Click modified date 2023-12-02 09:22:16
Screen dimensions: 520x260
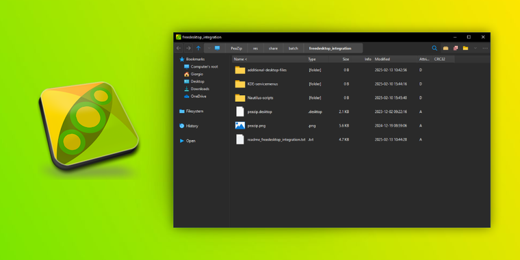[391, 112]
